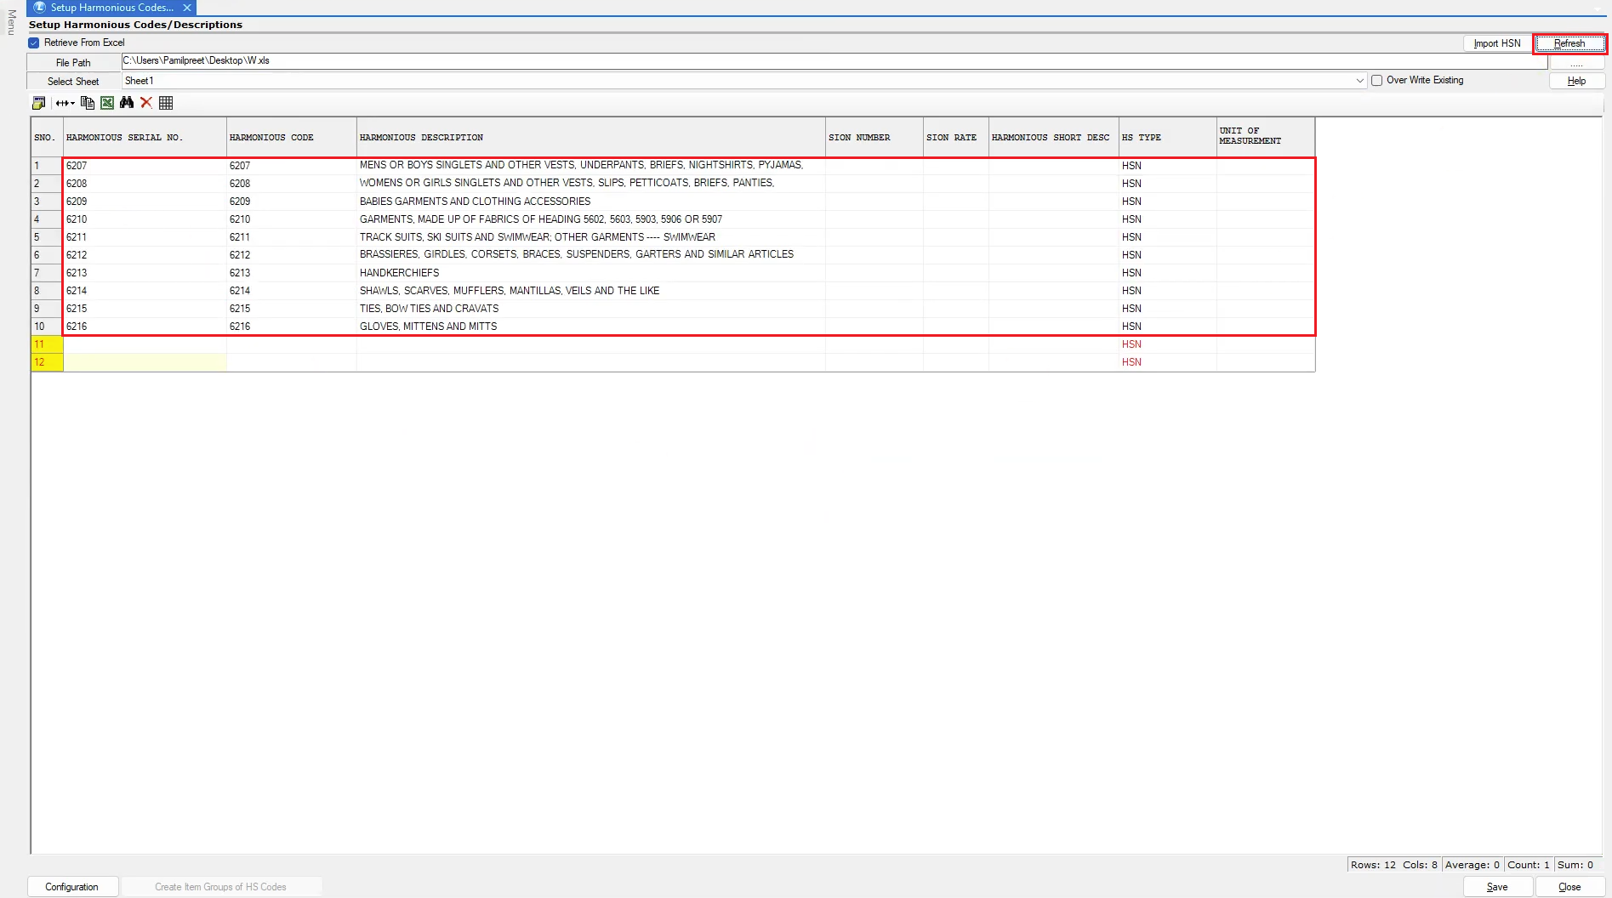Expand the Select Sheet dropdown arrow
Viewport: 1612px width, 898px height.
pos(1359,81)
